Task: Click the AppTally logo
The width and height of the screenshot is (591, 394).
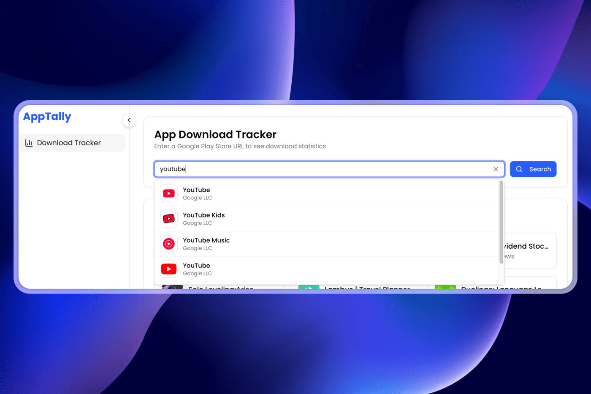Action: [47, 117]
